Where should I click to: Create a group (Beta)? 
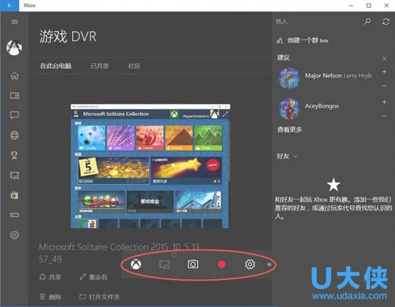pyautogui.click(x=302, y=41)
